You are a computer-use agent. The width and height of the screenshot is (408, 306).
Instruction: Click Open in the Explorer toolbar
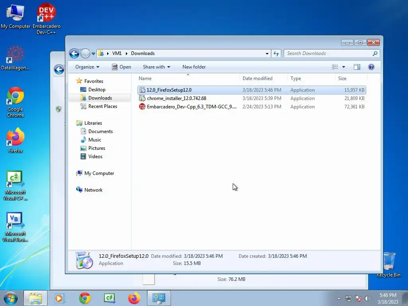tap(122, 67)
